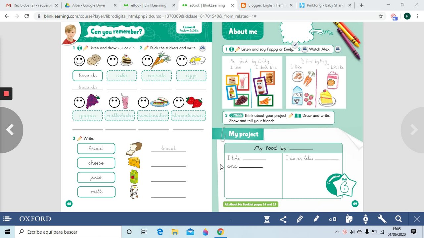
Task: Play the Watch Alex video icon
Action: point(305,49)
